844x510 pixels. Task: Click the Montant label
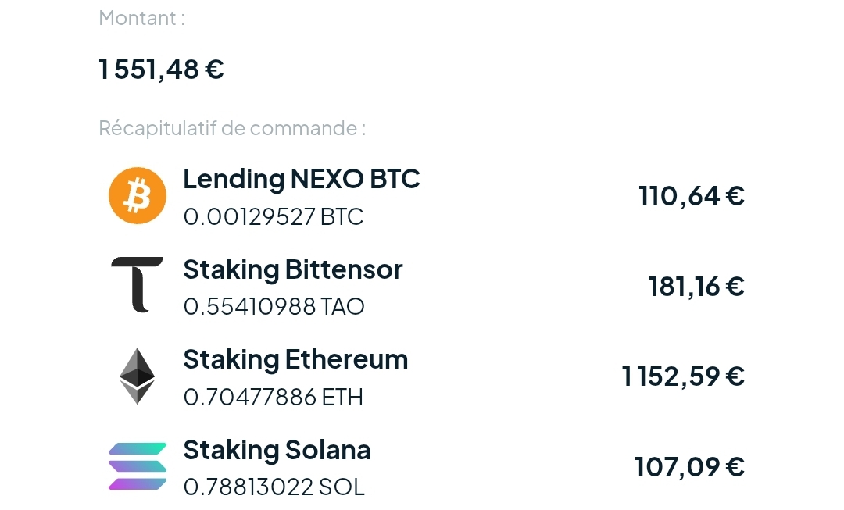pos(141,18)
